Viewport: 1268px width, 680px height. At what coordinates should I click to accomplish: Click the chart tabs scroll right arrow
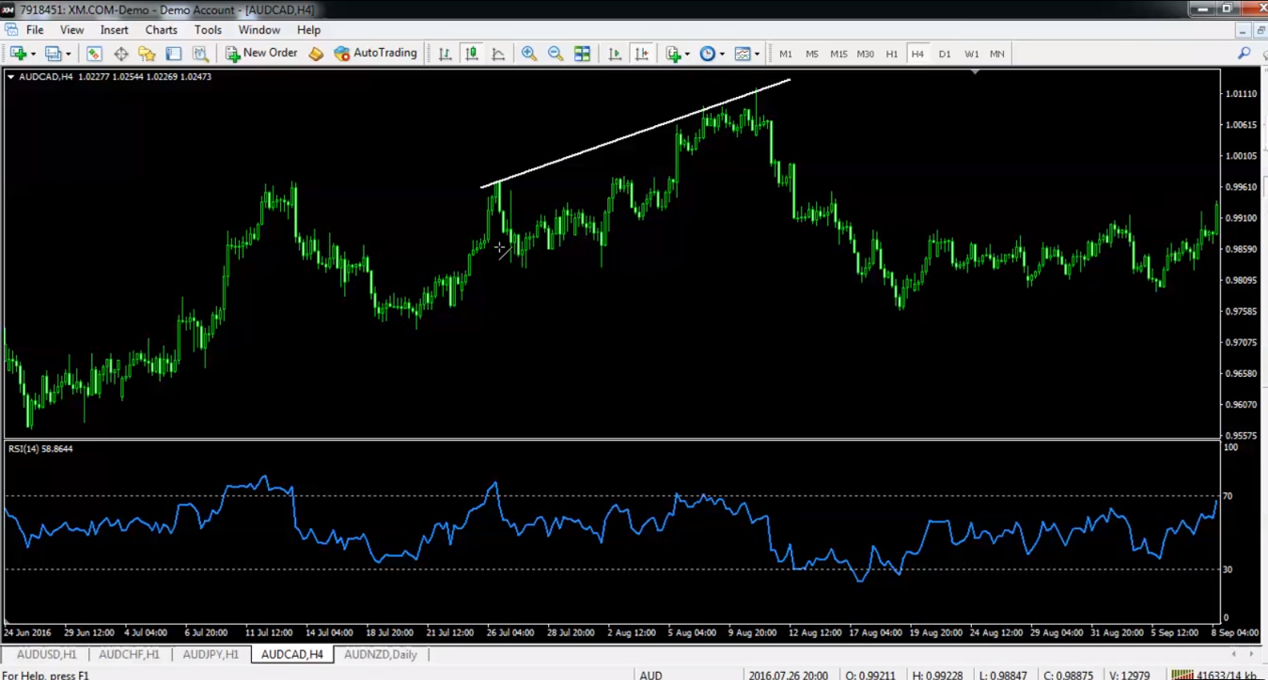[x=1251, y=654]
